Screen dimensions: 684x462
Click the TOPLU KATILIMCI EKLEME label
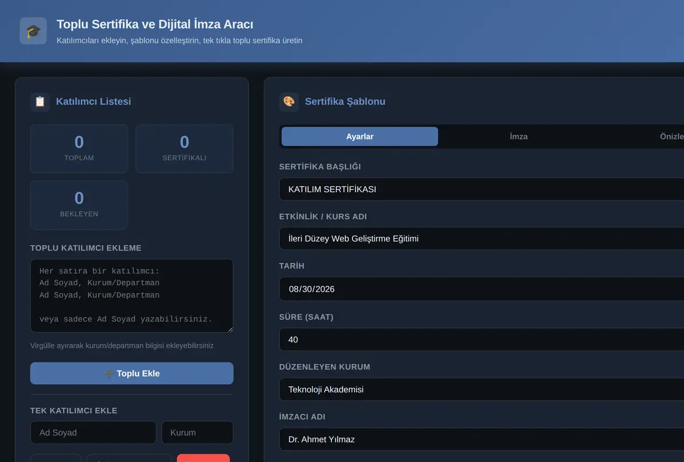[x=86, y=248]
